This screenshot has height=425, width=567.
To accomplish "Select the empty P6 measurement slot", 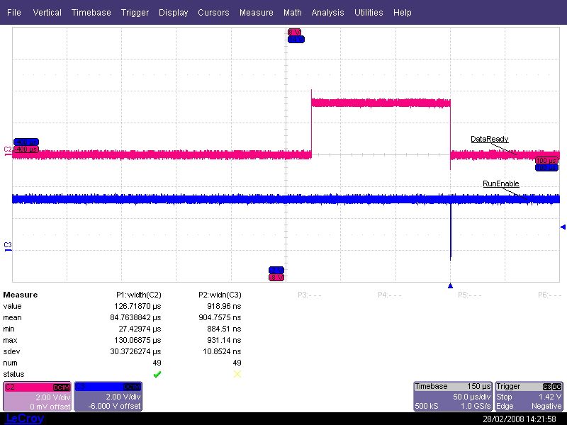I will 550,295.
